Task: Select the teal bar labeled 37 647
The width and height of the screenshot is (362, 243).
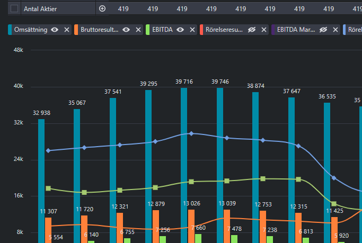Action: pos(292,170)
